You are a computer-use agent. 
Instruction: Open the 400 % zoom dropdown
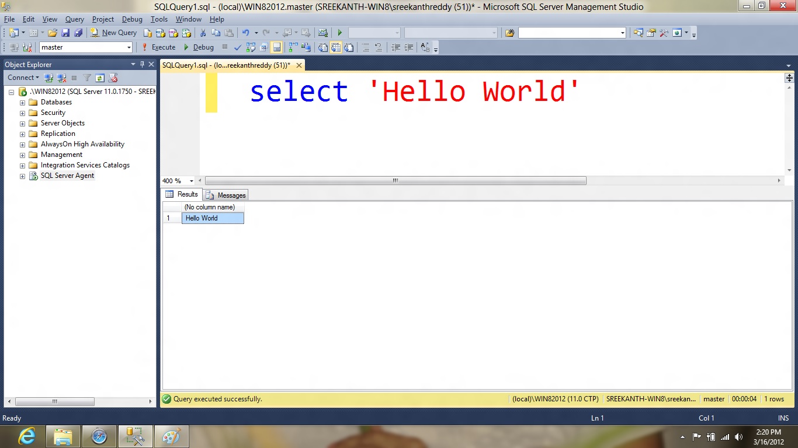[x=192, y=181]
